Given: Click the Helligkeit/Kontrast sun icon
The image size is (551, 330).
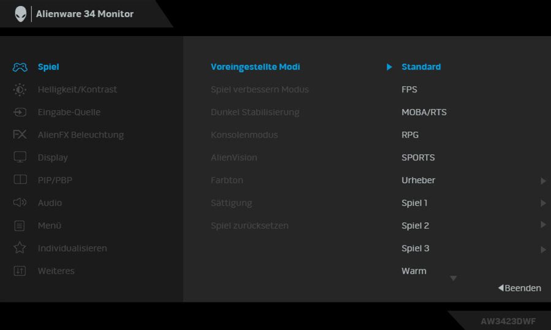Looking at the screenshot, I should pyautogui.click(x=20, y=89).
